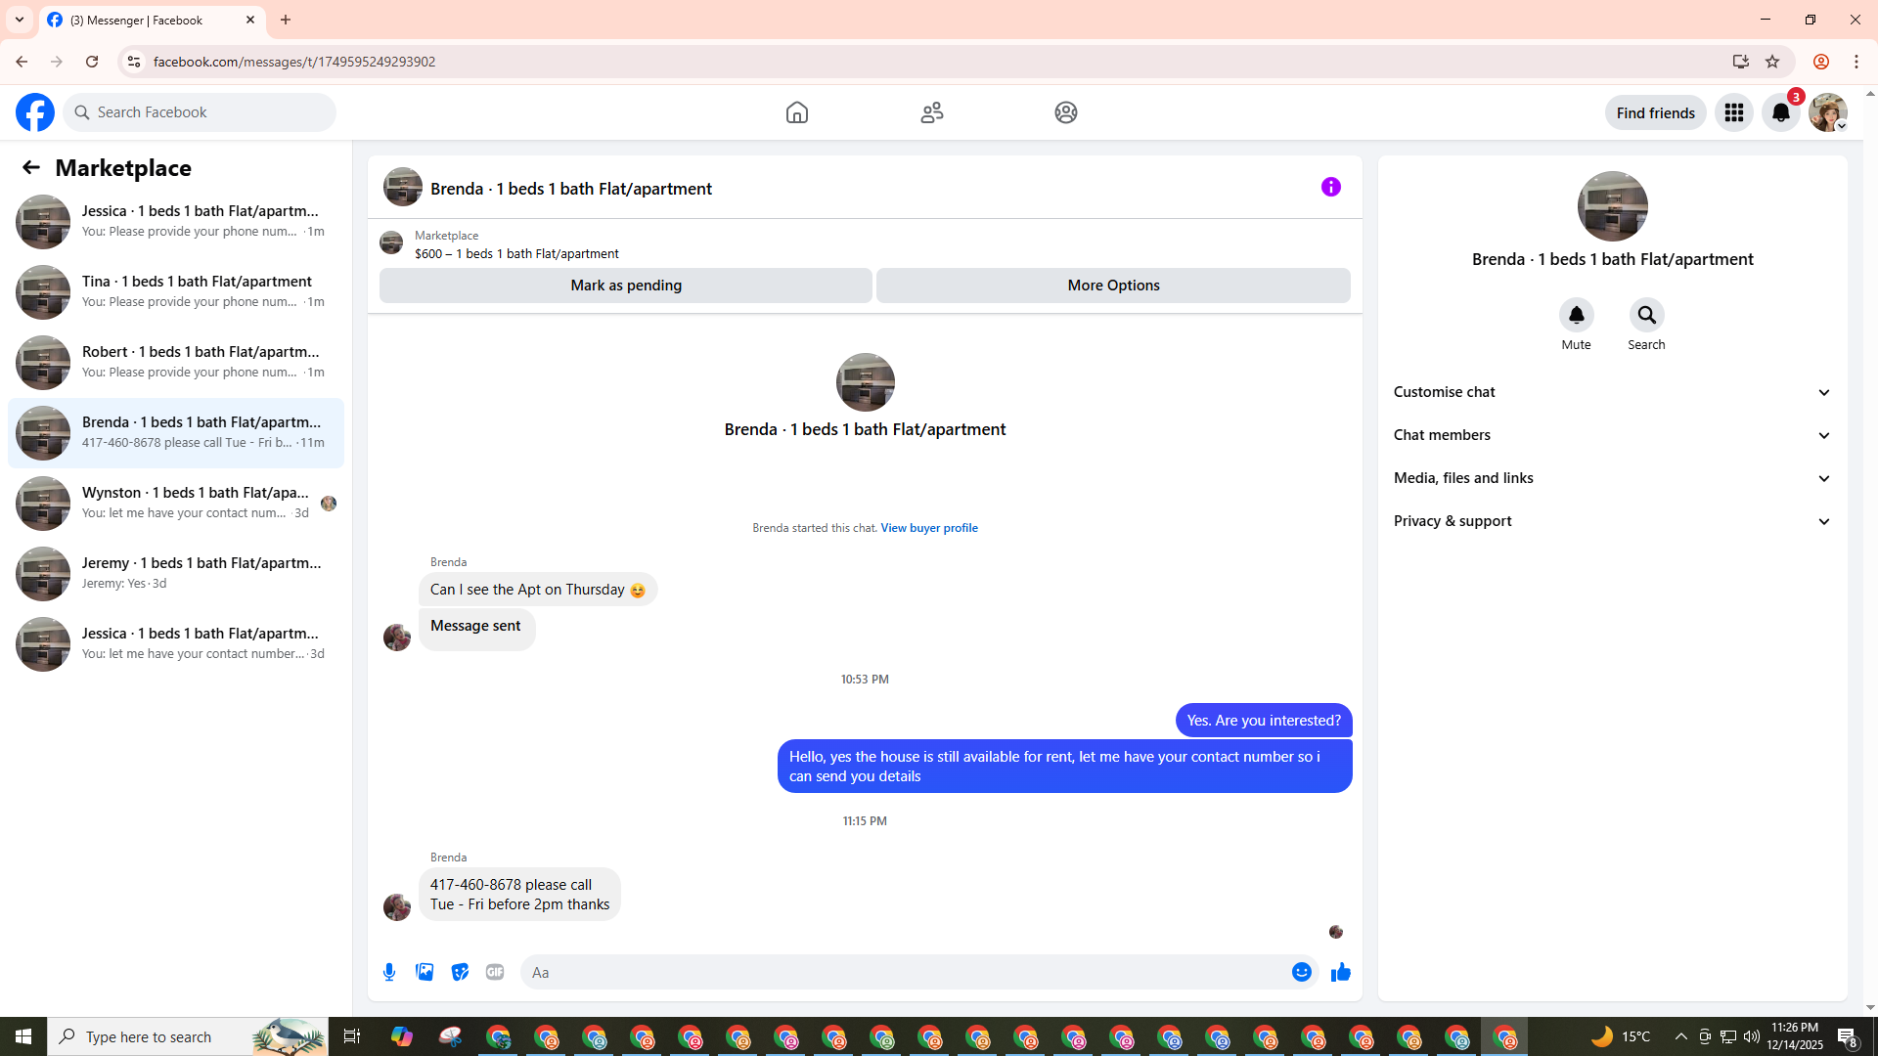Open the Friends tab in the top navigation

tap(931, 112)
